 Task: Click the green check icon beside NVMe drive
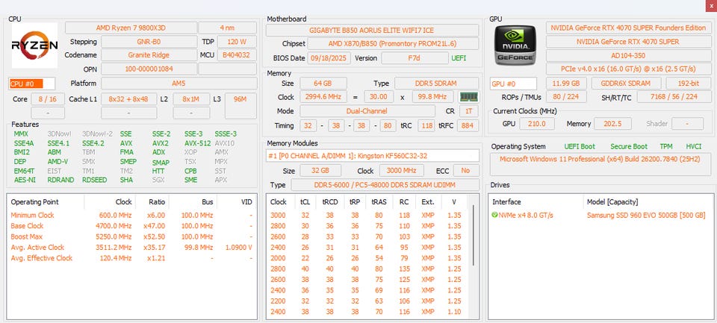[494, 215]
